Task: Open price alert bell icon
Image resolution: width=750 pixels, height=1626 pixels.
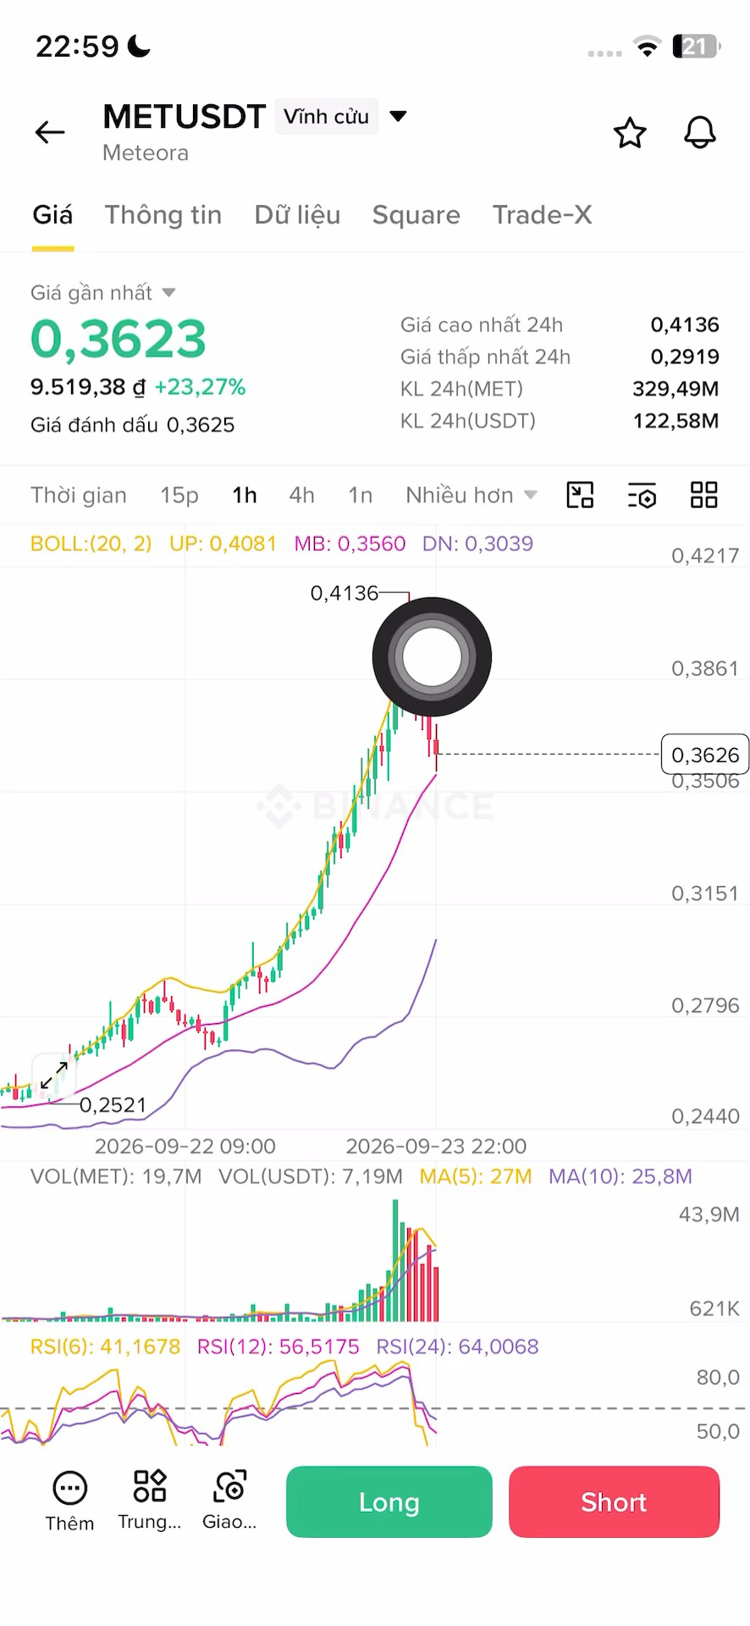Action: 700,133
